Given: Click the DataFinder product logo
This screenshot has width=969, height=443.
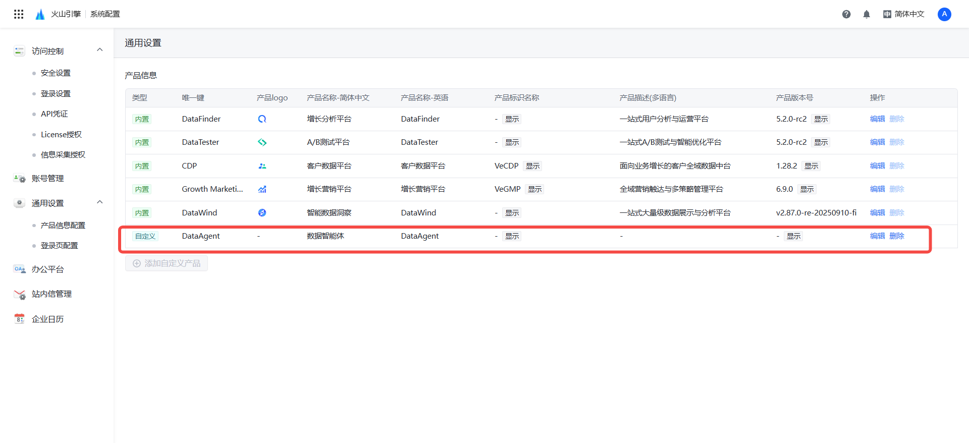Looking at the screenshot, I should (x=262, y=119).
